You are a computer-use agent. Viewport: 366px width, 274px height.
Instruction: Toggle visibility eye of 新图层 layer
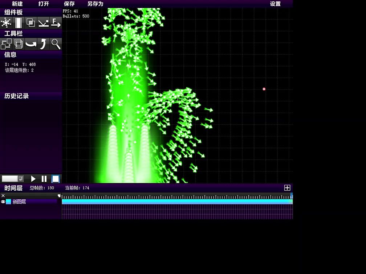pos(3,202)
